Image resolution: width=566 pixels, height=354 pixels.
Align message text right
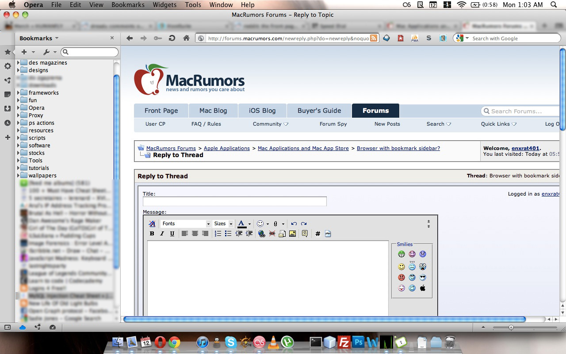click(x=205, y=234)
